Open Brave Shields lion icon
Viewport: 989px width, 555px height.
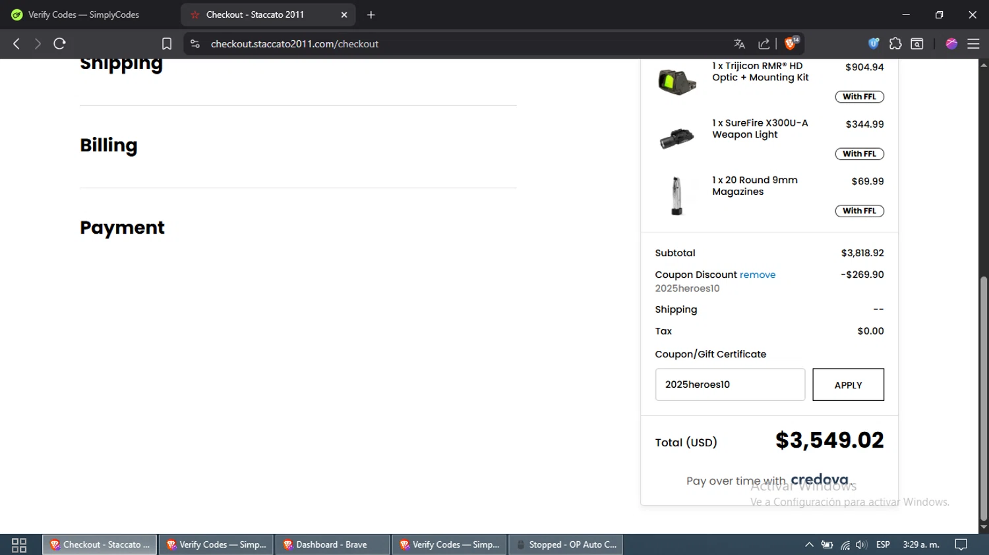click(x=791, y=43)
